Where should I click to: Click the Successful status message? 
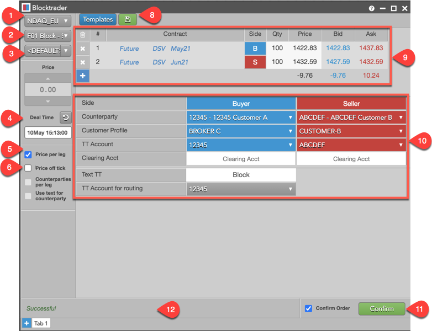[41, 309]
